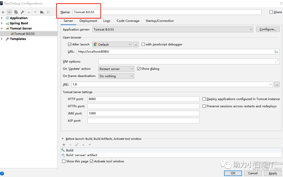
Task: Click HTTPs port field
Action: [x=144, y=106]
